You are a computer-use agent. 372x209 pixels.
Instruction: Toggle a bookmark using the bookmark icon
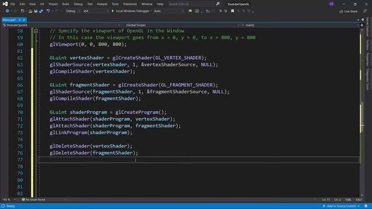coord(233,11)
